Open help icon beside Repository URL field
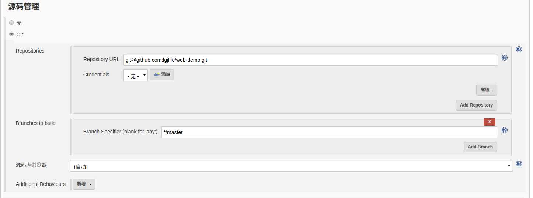This screenshot has height=198, width=533. 505,58
